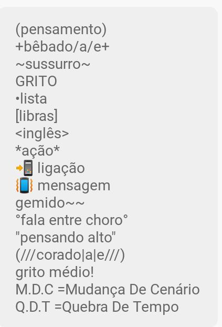222x327 pixels.
Task: Click the gemido~~ line
Action: pyautogui.click(x=50, y=203)
